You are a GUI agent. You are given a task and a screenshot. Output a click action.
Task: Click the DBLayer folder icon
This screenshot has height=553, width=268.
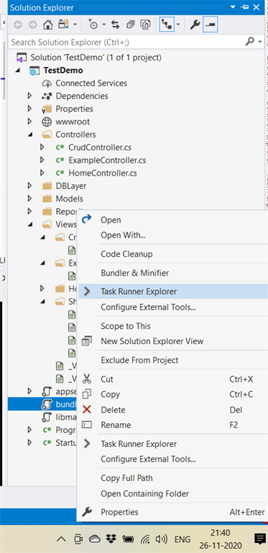(x=47, y=186)
